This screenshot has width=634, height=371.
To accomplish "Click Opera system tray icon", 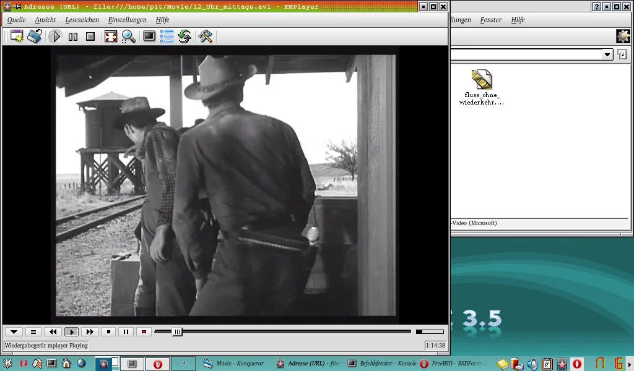I will tap(577, 364).
